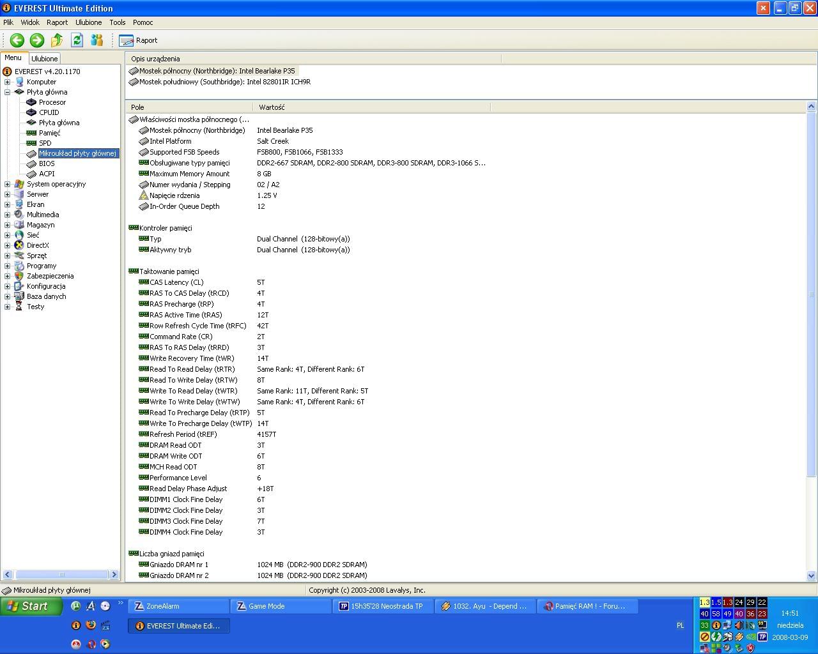The height and width of the screenshot is (654, 818).
Task: Expand the DirectX tree node
Action: click(x=7, y=245)
